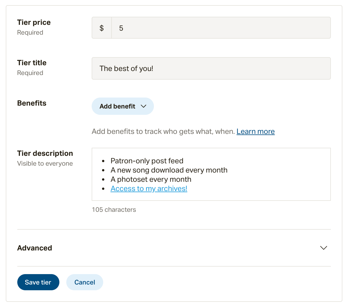Open the Learn more link

pos(256,132)
